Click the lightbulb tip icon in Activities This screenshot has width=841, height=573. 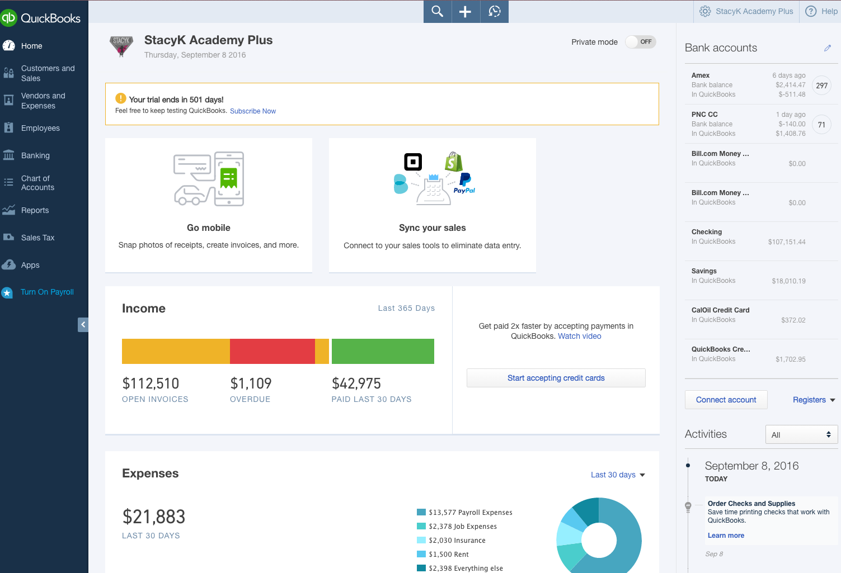click(x=688, y=507)
